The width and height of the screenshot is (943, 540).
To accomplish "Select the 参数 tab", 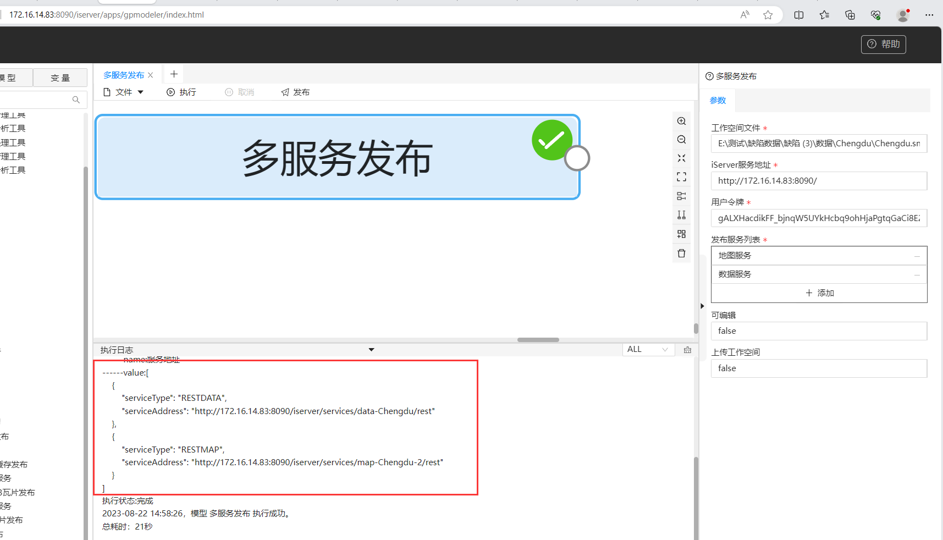I will pos(718,101).
